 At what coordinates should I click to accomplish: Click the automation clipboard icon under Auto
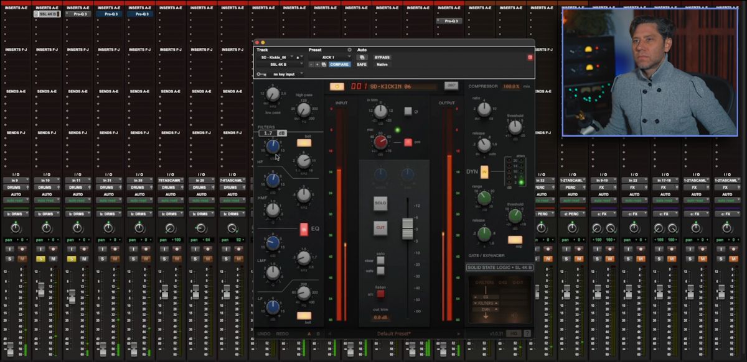[x=362, y=57]
